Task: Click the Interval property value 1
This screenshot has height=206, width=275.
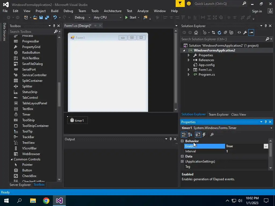Action: (x=247, y=151)
